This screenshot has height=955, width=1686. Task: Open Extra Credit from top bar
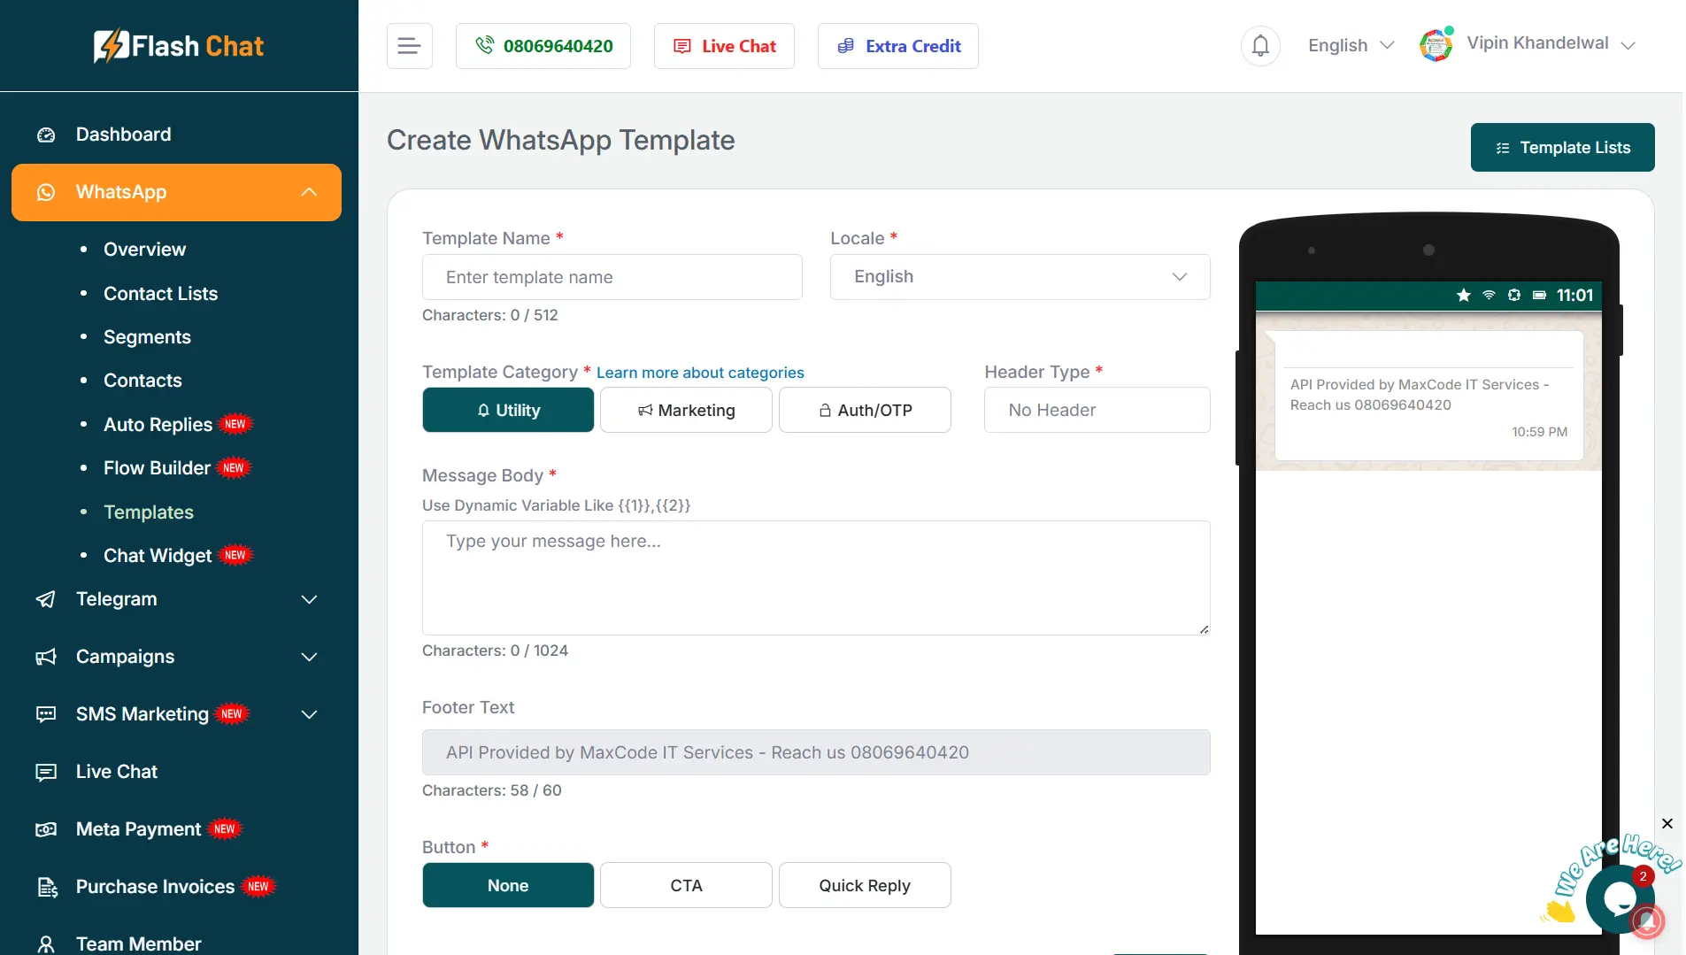898,46
